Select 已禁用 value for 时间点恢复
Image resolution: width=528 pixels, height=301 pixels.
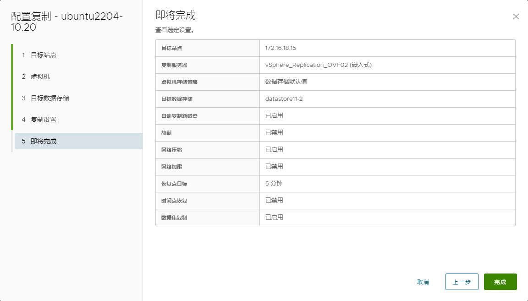pyautogui.click(x=274, y=201)
